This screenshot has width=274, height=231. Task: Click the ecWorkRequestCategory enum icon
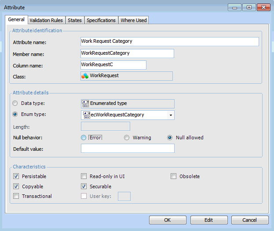(x=87, y=115)
